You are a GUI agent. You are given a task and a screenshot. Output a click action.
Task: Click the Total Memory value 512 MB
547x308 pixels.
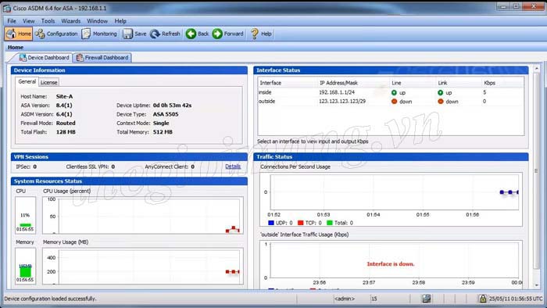tap(163, 132)
